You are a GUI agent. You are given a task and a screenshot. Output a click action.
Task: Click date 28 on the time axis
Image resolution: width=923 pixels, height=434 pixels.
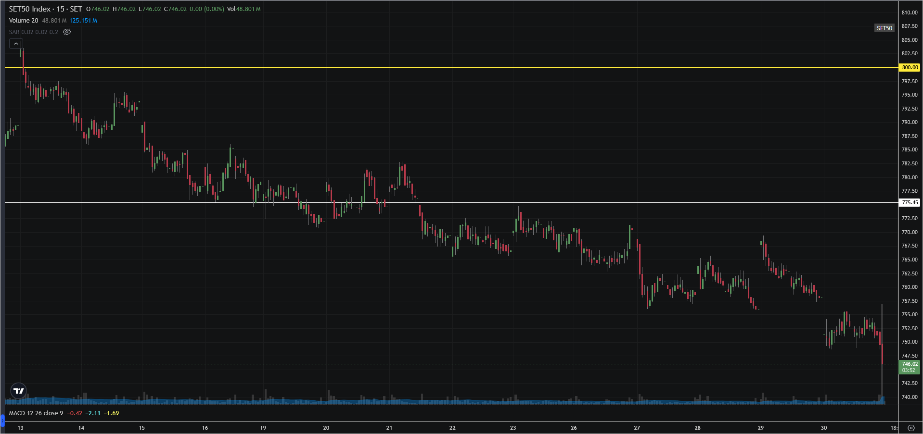tap(698, 428)
